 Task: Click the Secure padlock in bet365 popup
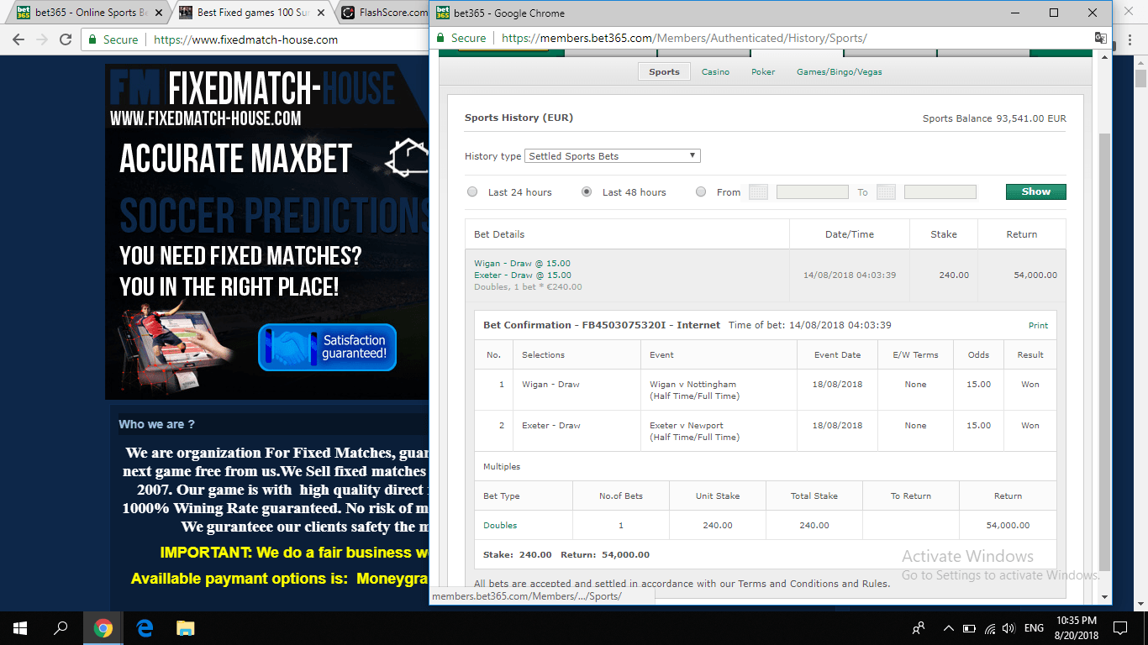[440, 38]
